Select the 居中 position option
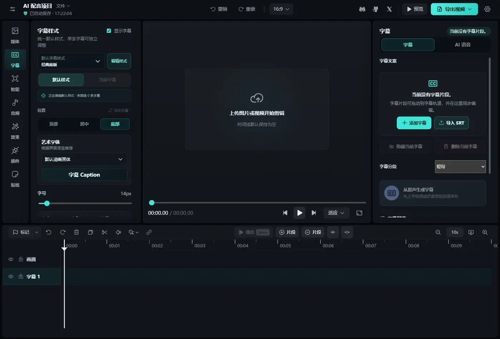The image size is (500, 339). coord(84,124)
